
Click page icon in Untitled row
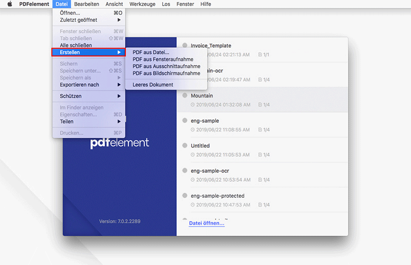point(260,155)
